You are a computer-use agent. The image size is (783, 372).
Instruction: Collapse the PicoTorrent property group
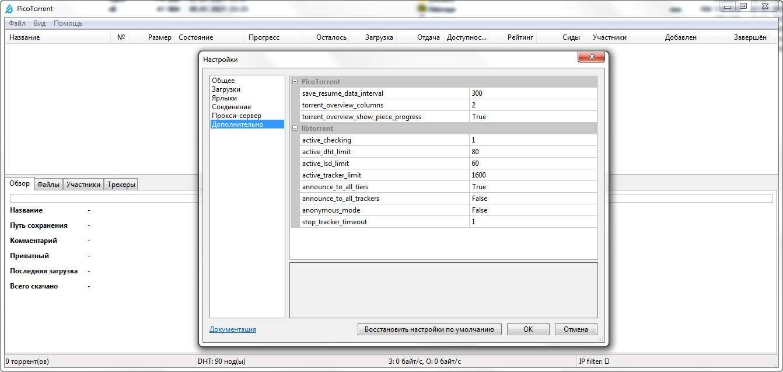click(295, 82)
